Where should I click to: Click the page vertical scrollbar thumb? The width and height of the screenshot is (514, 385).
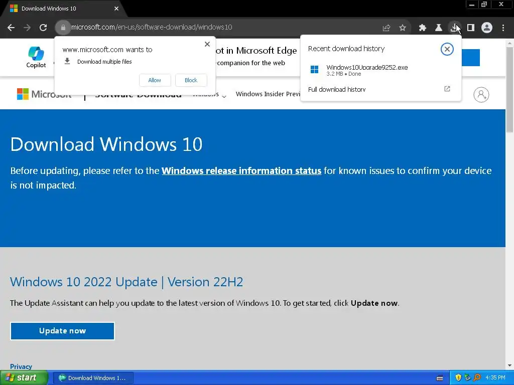509,90
